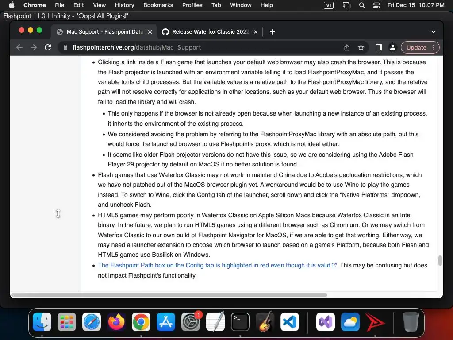
Task: Close the Release Waterfox Classic tab
Action: 256,32
